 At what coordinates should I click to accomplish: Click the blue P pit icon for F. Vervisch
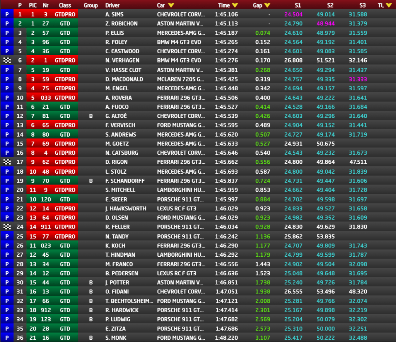point(7,125)
